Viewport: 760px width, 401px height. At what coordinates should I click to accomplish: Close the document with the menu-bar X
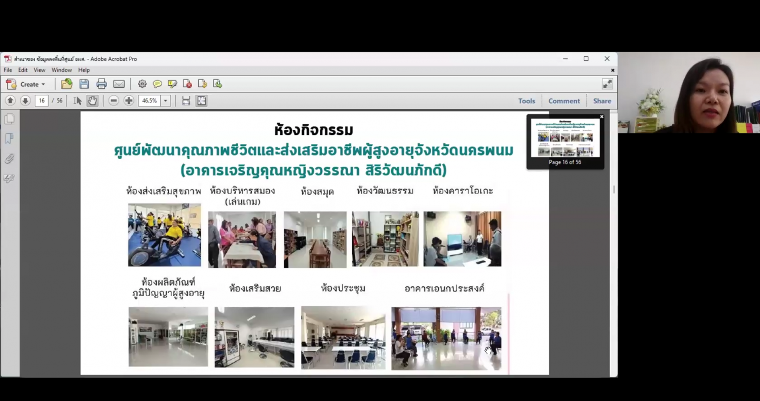coord(613,70)
